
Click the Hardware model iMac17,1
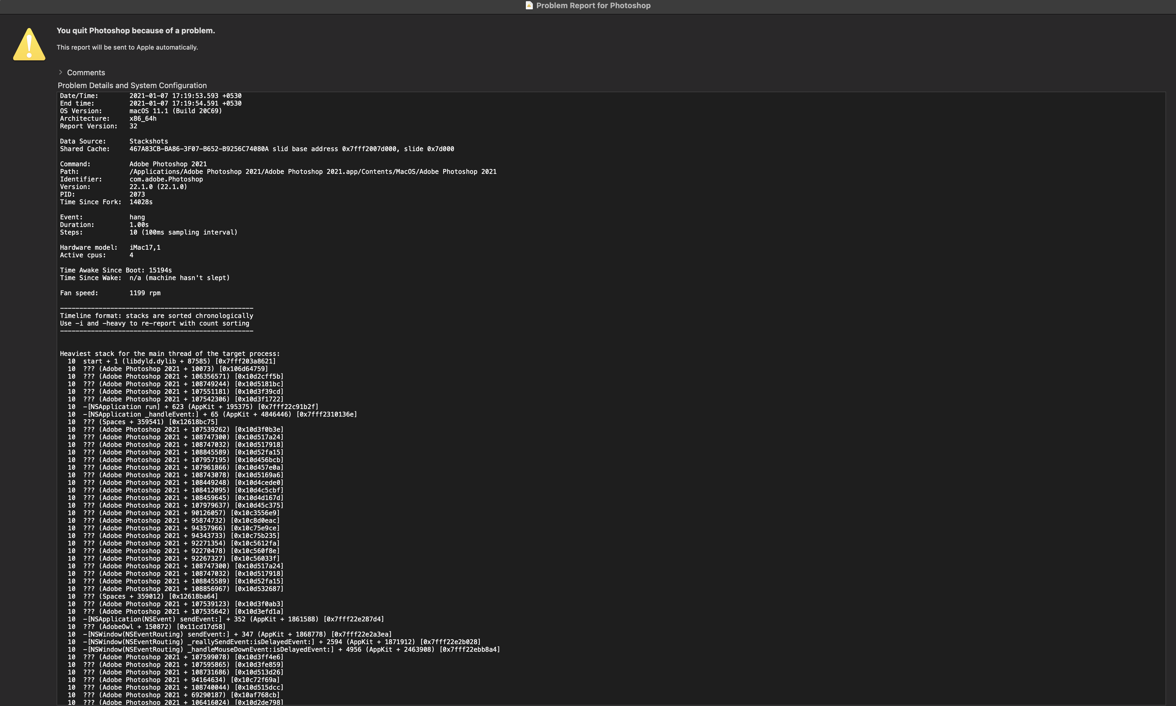pyautogui.click(x=145, y=247)
